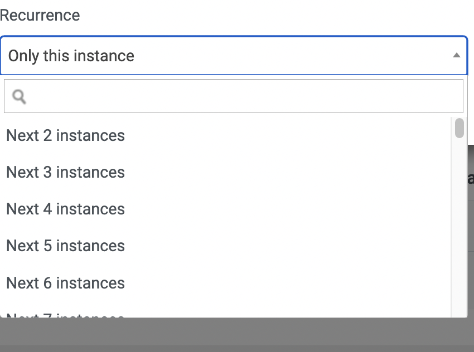Collapse the Recurrence dropdown using the arrow

point(457,55)
